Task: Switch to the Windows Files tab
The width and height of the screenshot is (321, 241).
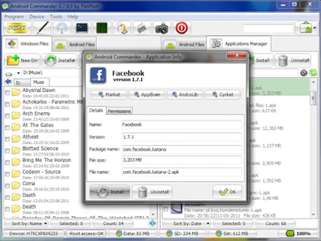Action: [27, 44]
